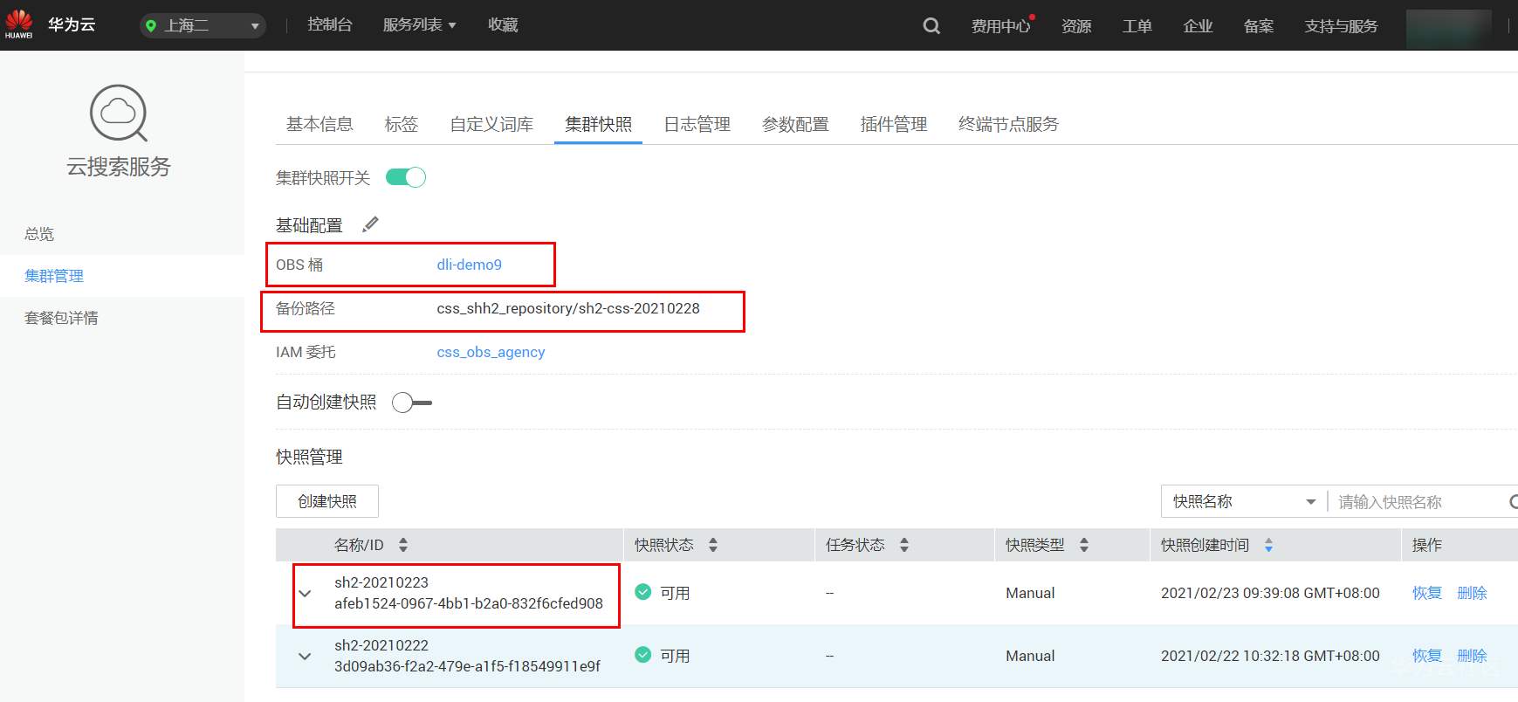The width and height of the screenshot is (1518, 702).
Task: Sort by 名称/ID column arrows
Action: coord(403,545)
